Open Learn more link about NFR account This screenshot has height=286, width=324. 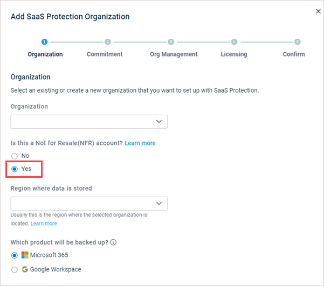tap(140, 143)
